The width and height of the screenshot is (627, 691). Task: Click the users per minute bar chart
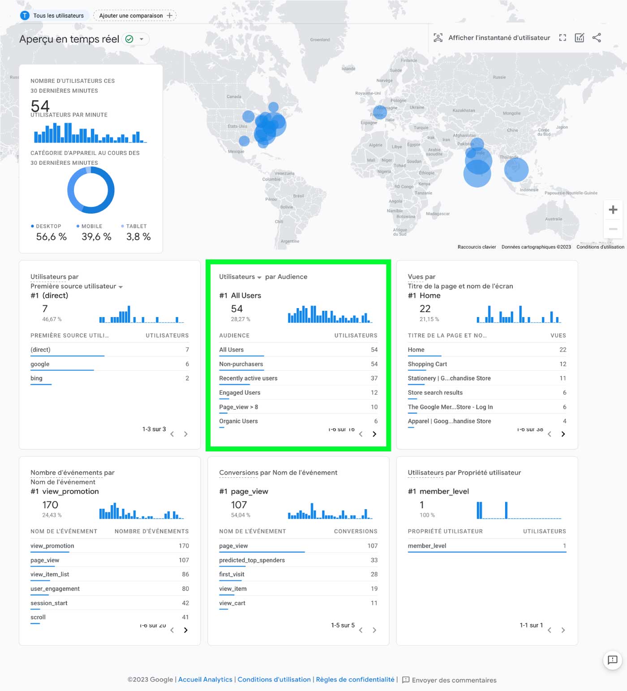point(90,133)
